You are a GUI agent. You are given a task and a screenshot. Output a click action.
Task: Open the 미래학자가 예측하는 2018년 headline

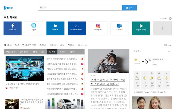tap(62, 89)
